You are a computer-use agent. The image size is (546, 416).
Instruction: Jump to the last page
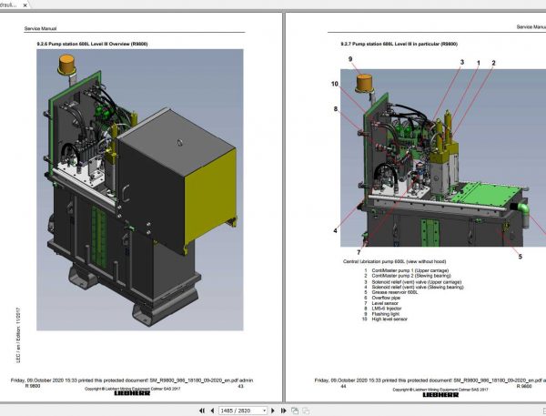pos(283,411)
